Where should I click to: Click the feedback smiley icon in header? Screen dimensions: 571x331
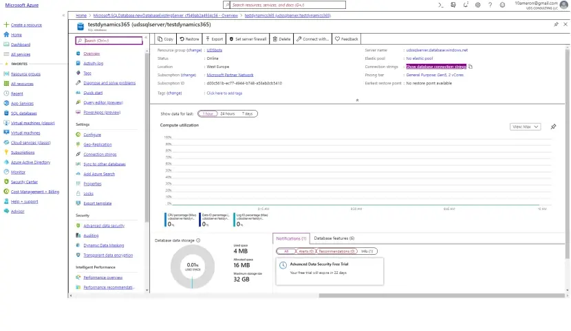(502, 5)
